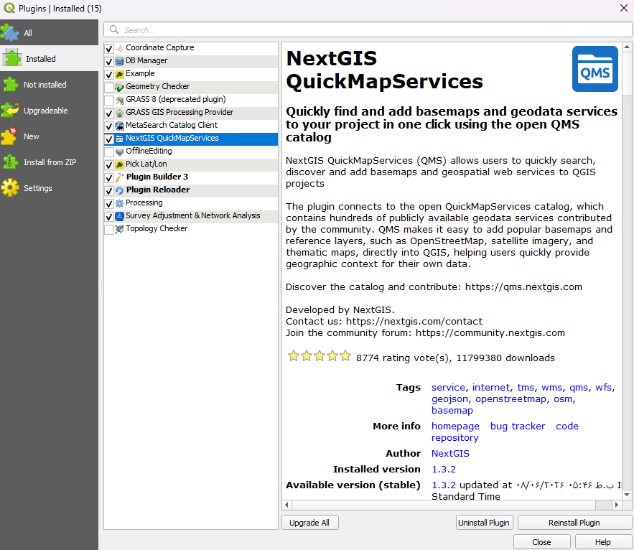
Task: Click in the plugin Search field
Action: point(368,29)
